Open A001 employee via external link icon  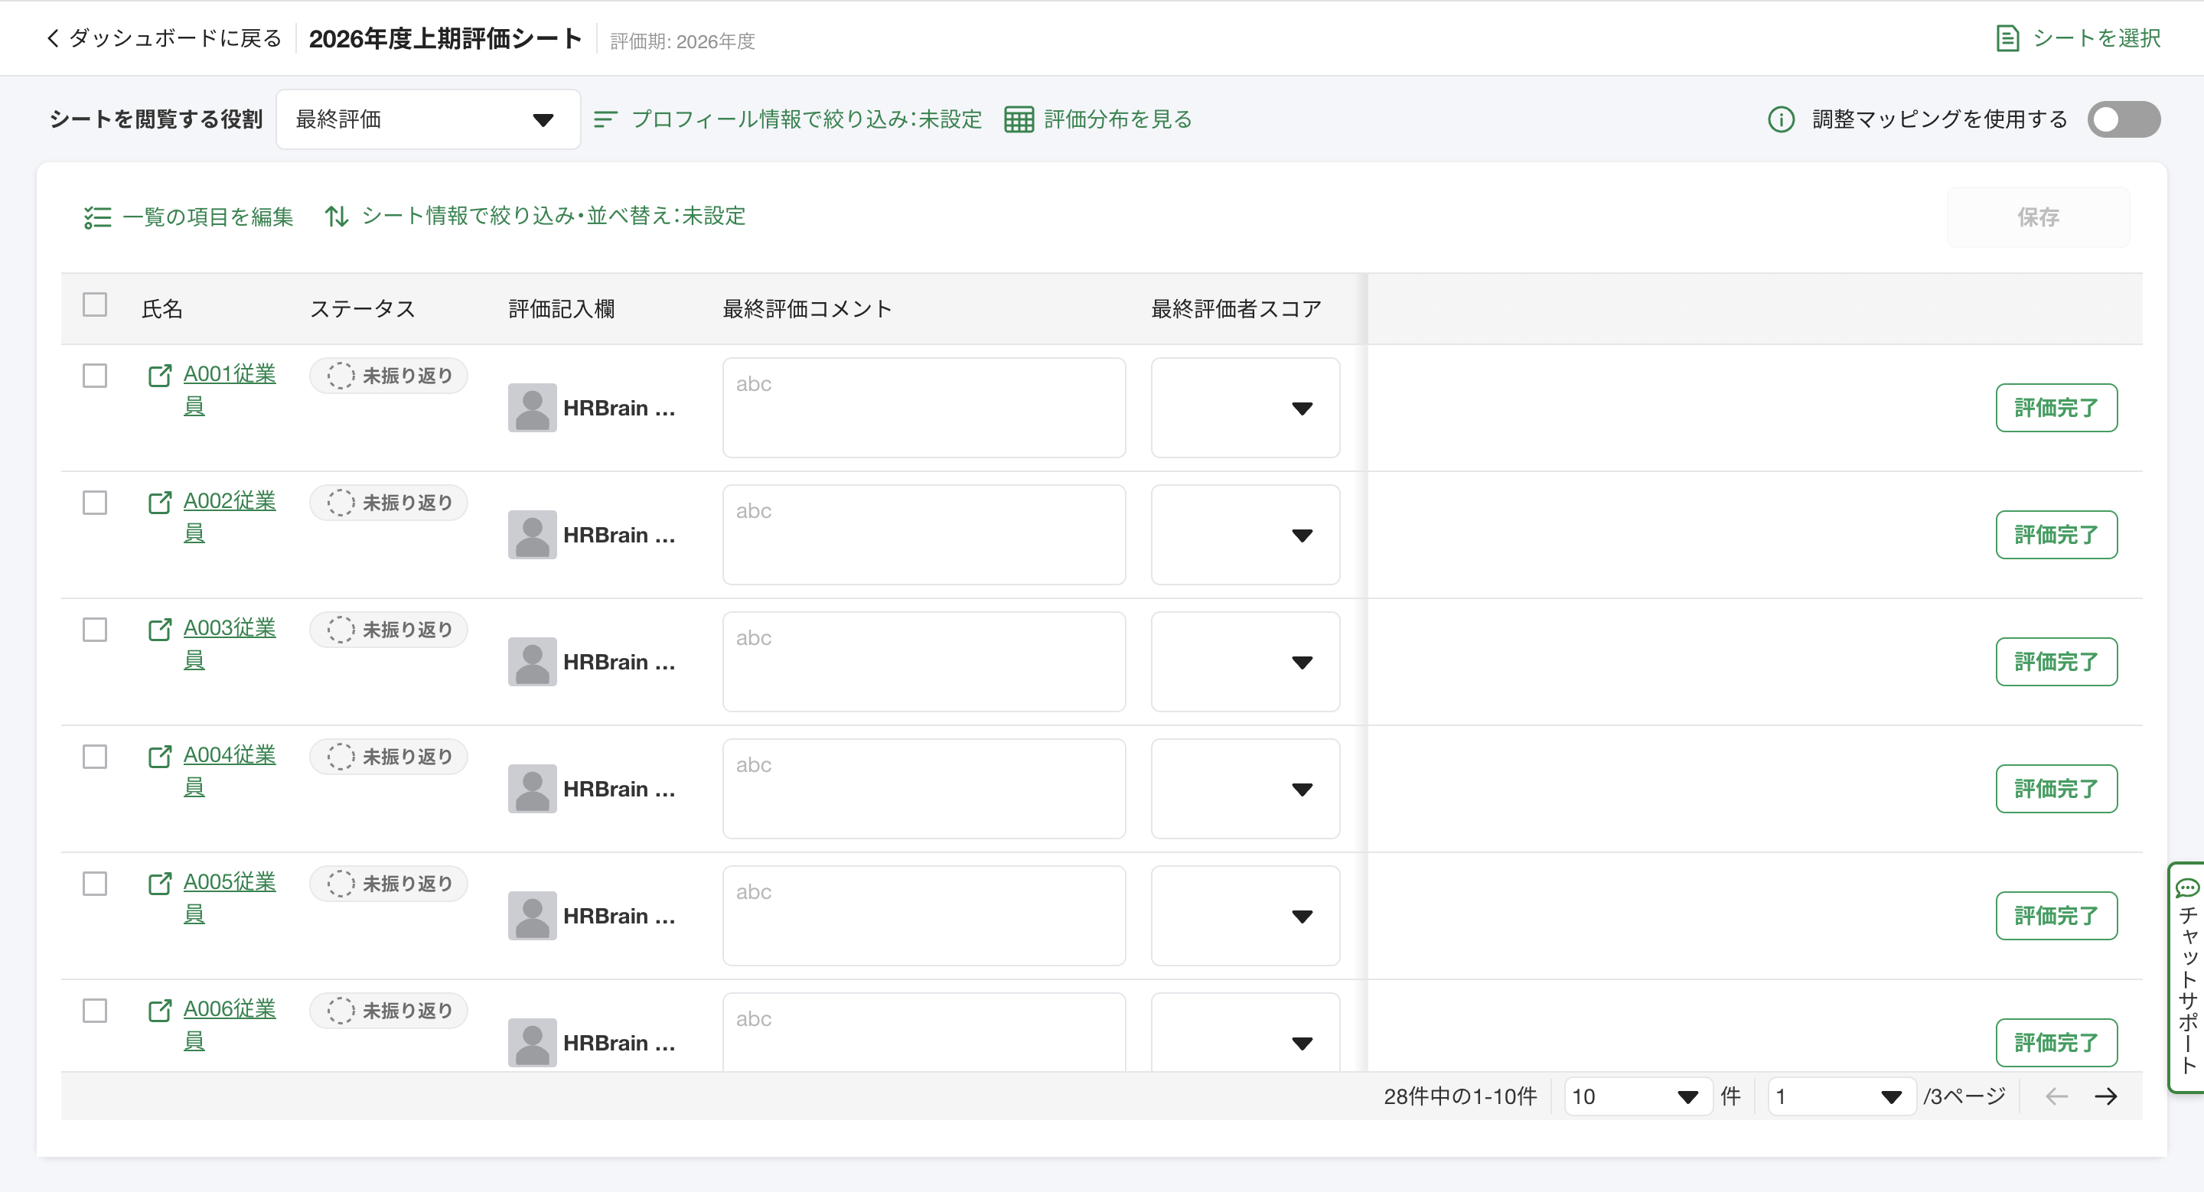(x=160, y=376)
